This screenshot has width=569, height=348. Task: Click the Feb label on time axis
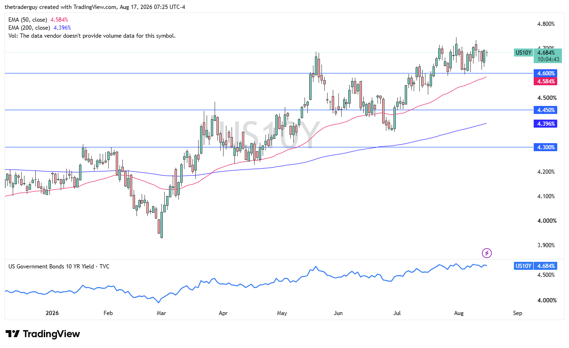point(108,313)
